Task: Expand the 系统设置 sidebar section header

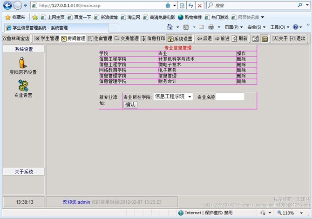Action: pos(24,49)
